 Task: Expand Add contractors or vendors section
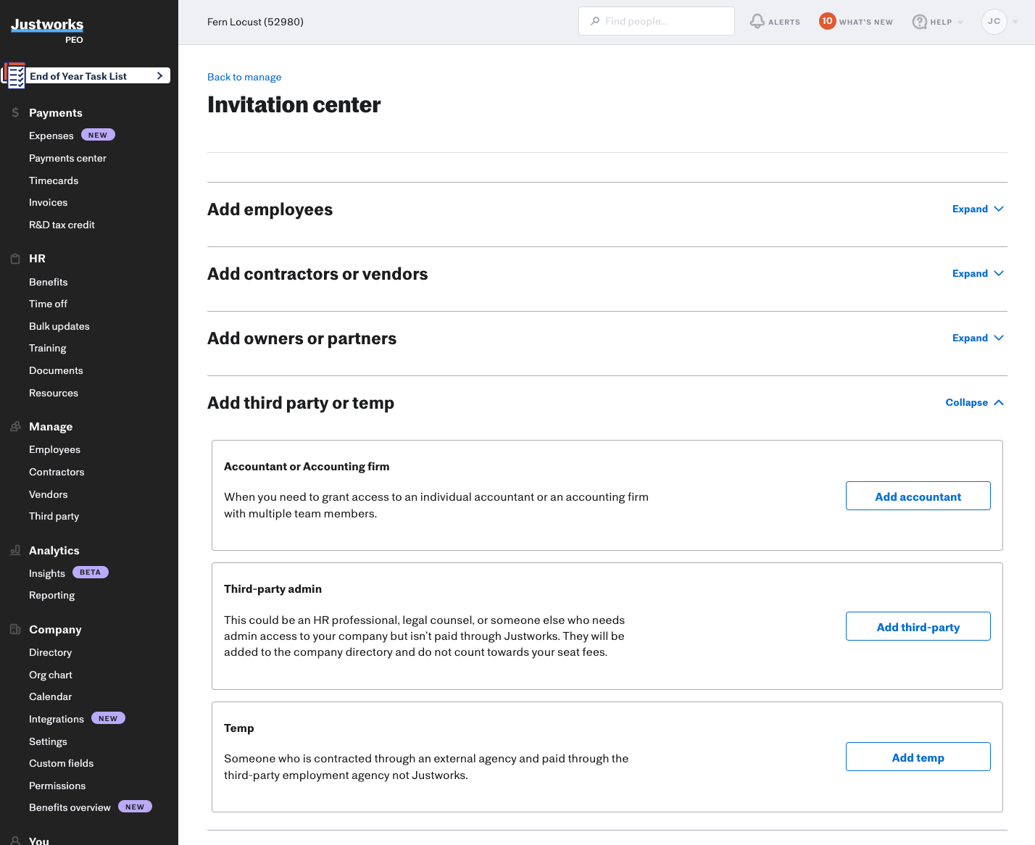(977, 274)
